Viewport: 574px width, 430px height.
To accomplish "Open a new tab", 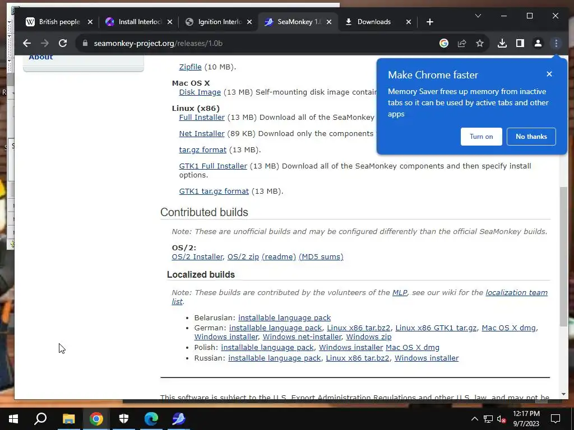I will click(430, 22).
